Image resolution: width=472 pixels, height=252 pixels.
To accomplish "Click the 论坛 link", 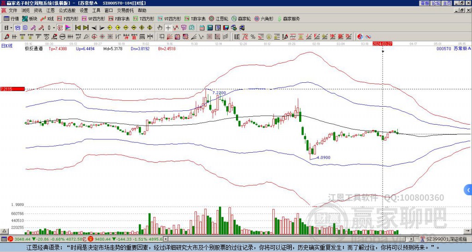I will pos(436,3).
